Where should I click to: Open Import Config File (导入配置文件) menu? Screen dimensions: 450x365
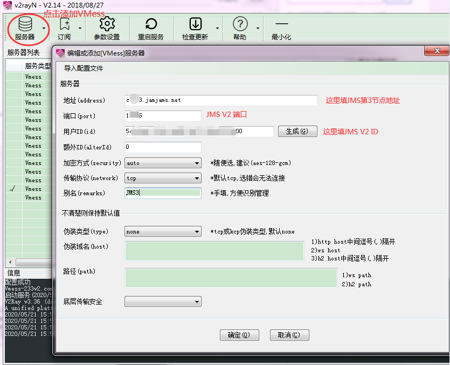(84, 68)
